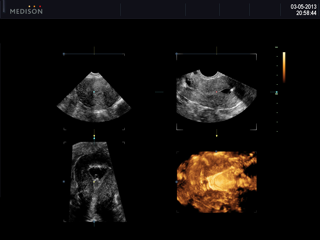Select the bottom-left coronal grayscale plane
The image size is (320, 240).
click(97, 182)
